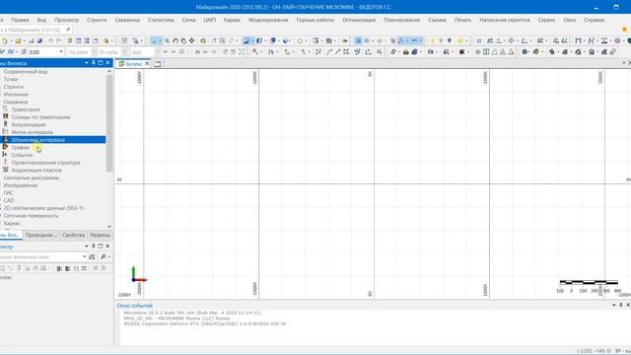This screenshot has height=355, width=631.
Task: Choose the Zoom magnifier tool
Action: tap(167, 40)
